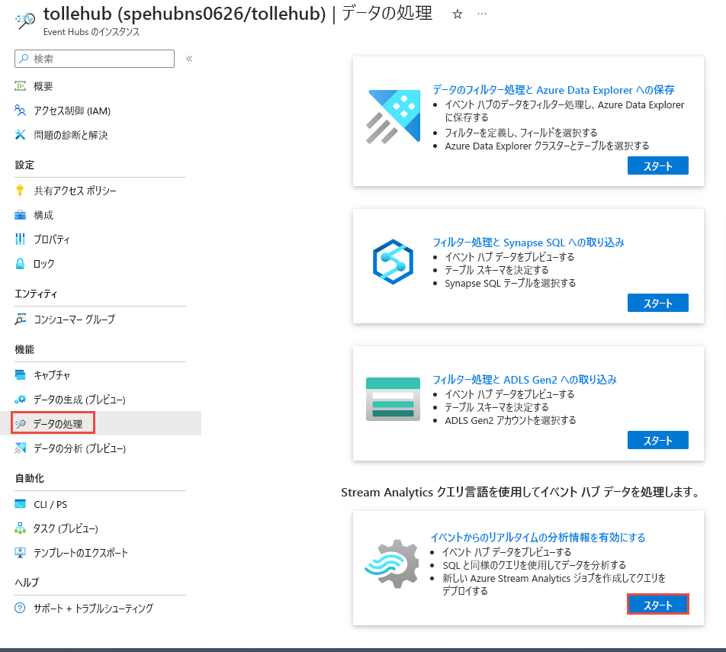The width and height of the screenshot is (726, 652).
Task: Click スタート on the Stream Analytics card
Action: [x=658, y=604]
